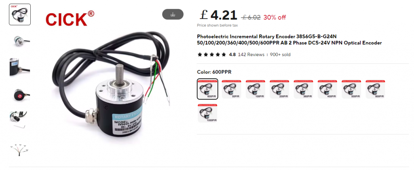Select the 500P/R variant swatch
The height and width of the screenshot is (170, 414).
(x=351, y=89)
